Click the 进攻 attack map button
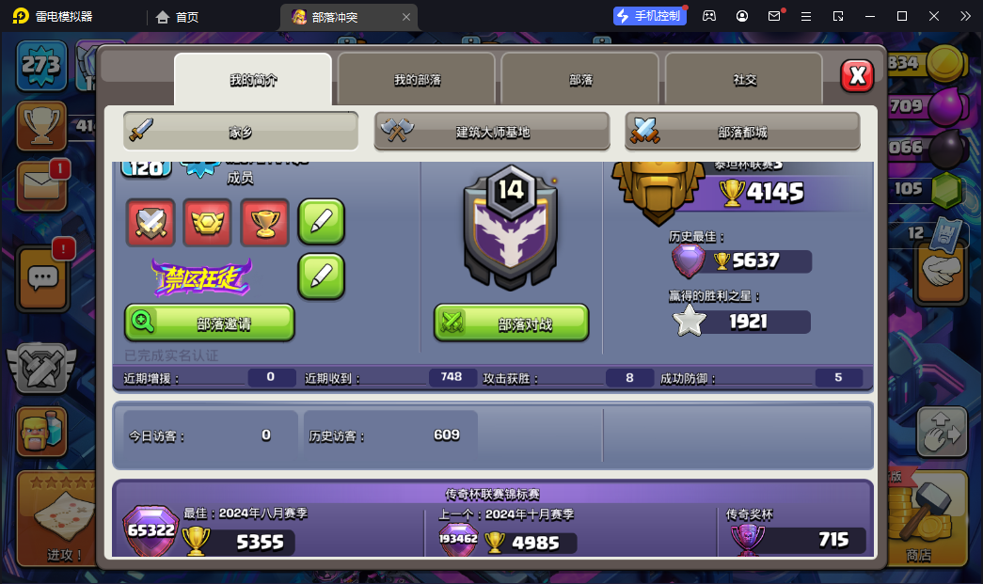Viewport: 983px width, 584px height. click(57, 519)
